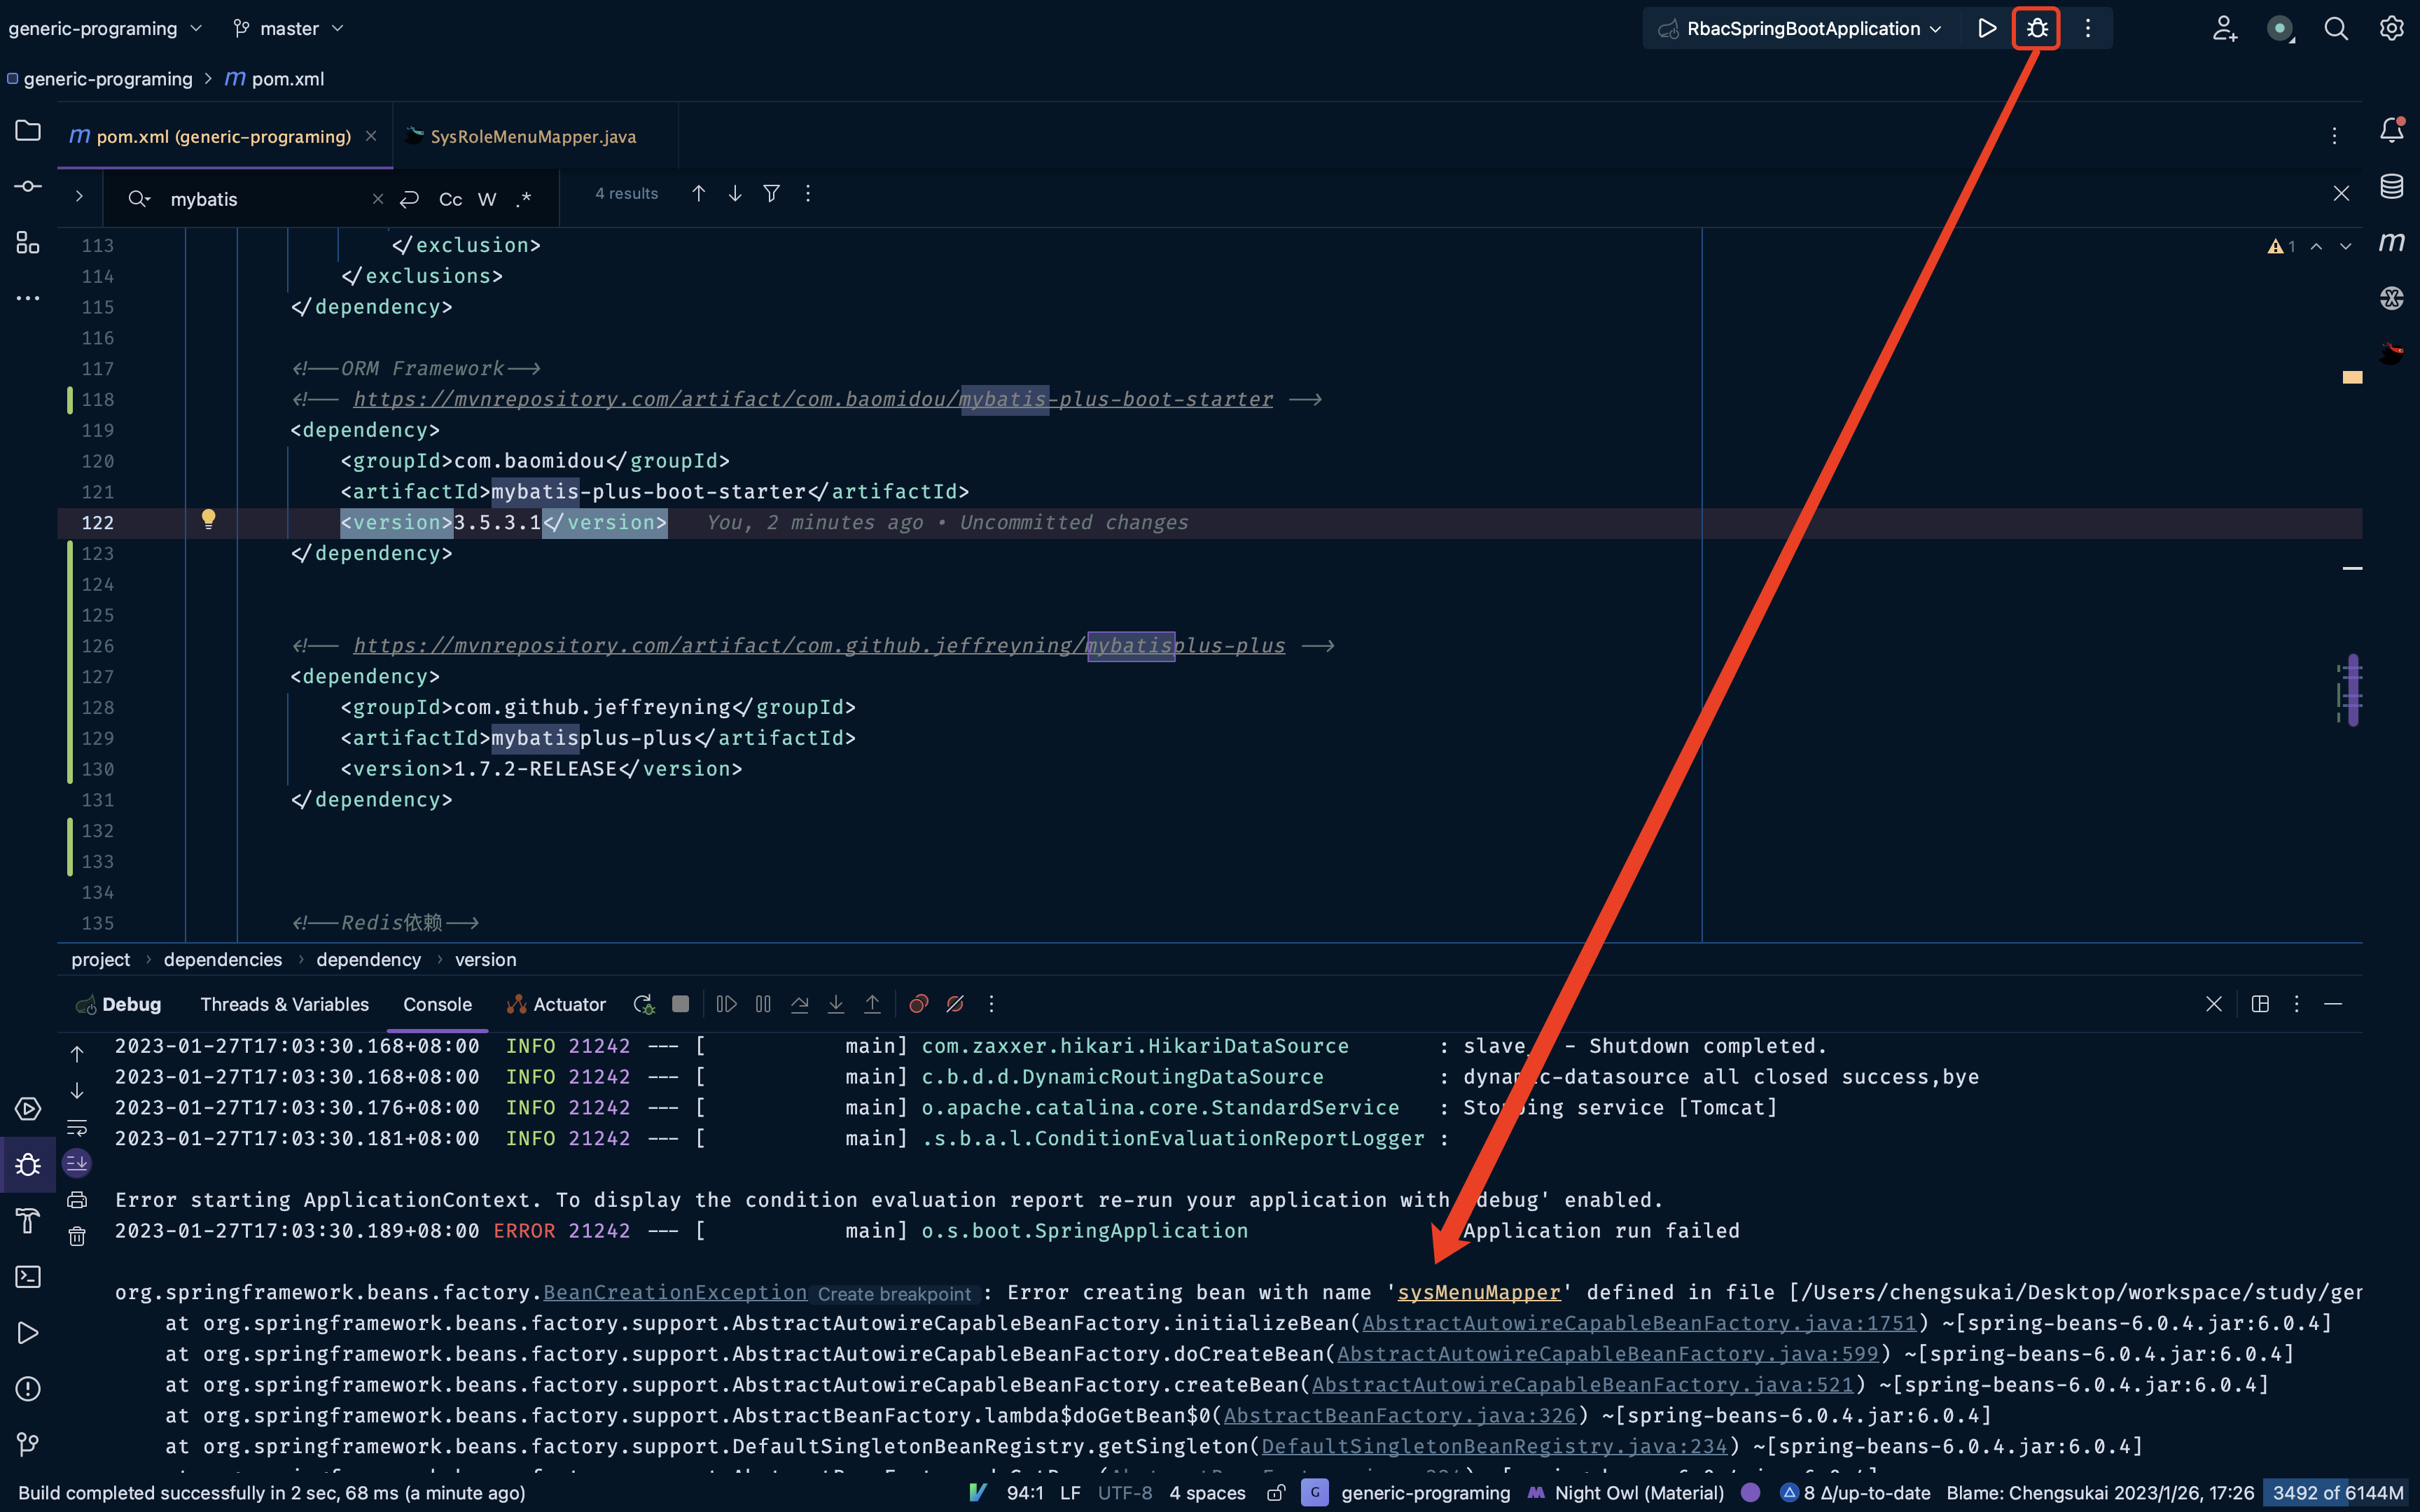Open the master branch dropdown
The height and width of the screenshot is (1512, 2420).
coord(288,28)
